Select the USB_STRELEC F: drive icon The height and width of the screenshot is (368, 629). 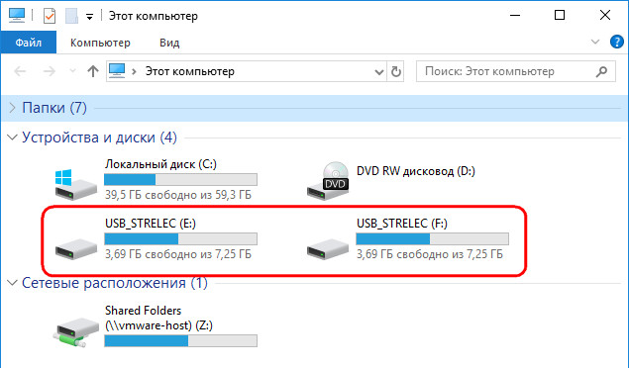click(328, 248)
